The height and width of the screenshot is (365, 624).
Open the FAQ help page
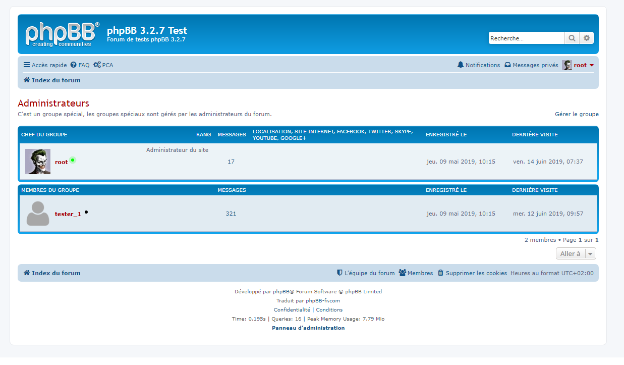click(80, 65)
